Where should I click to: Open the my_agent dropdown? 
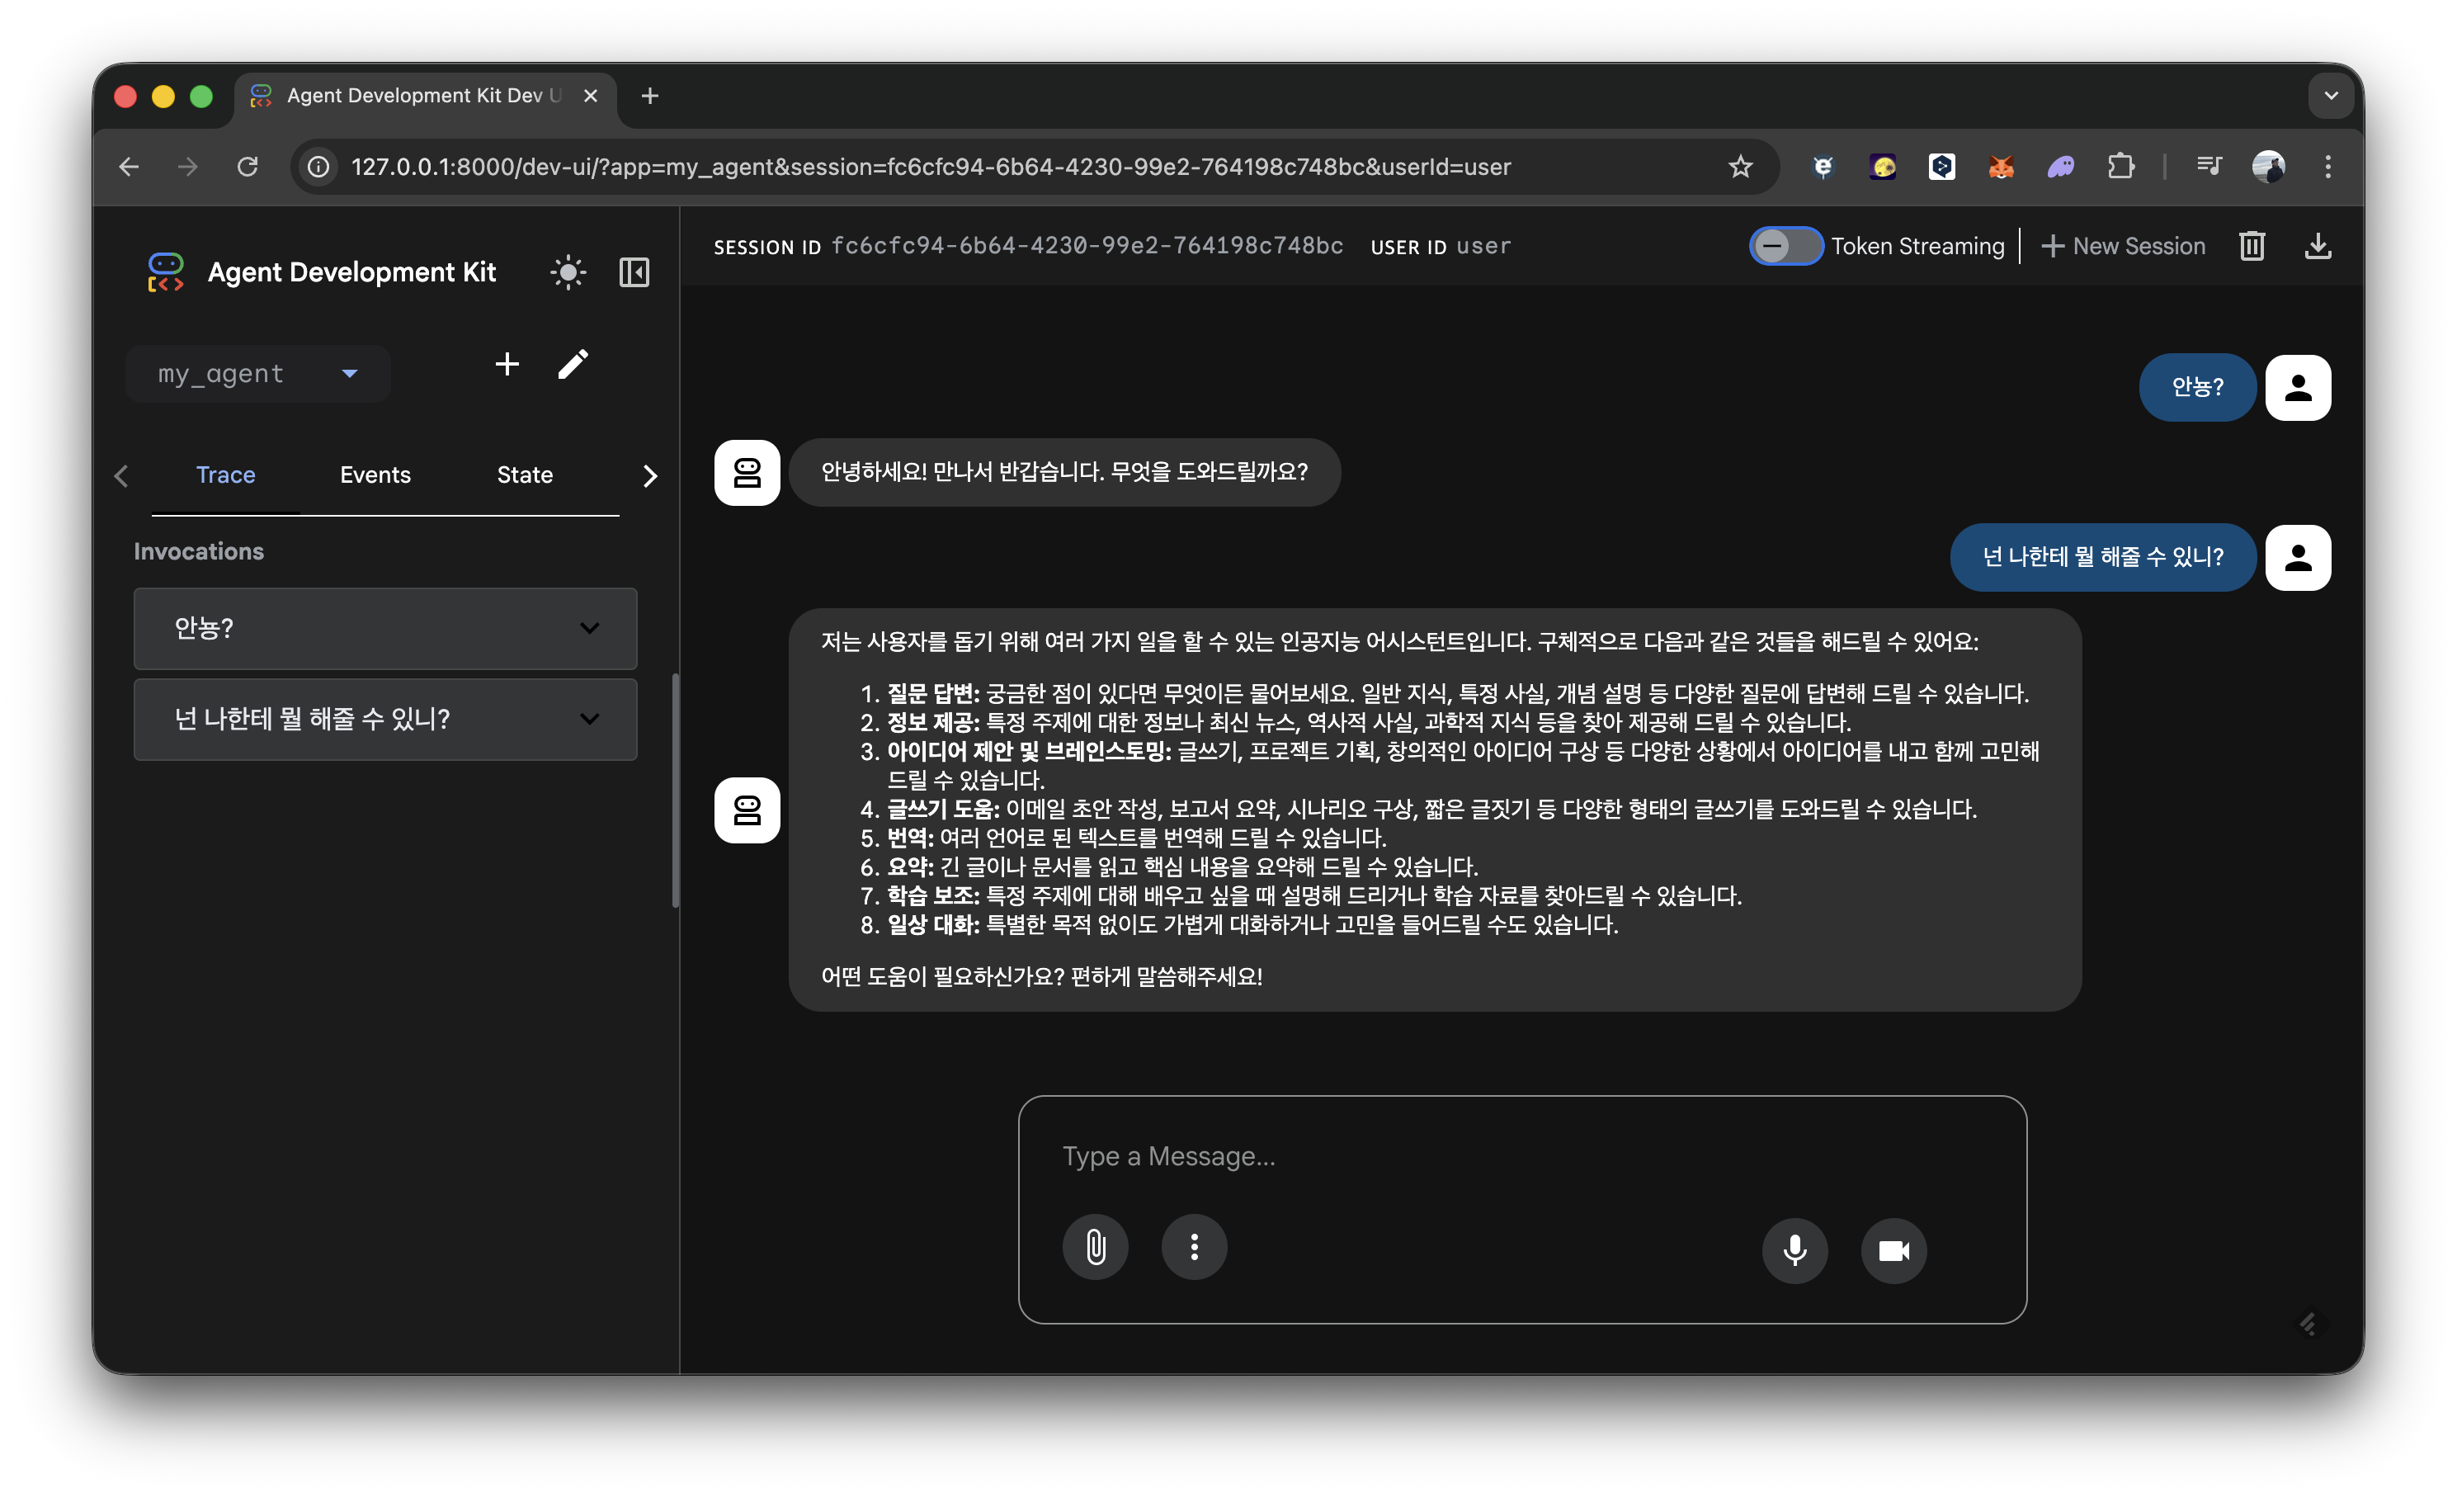(x=257, y=374)
